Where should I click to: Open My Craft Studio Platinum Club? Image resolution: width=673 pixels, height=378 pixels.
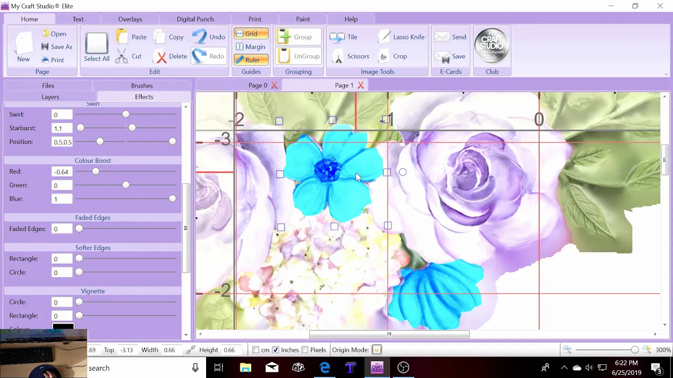coord(492,46)
